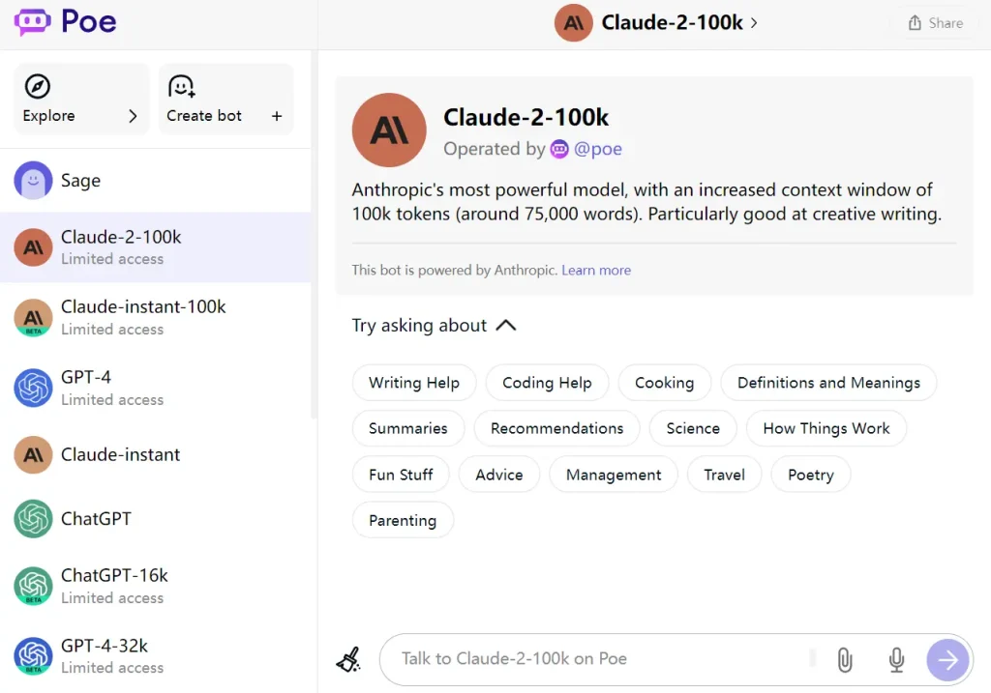Choose the Parenting suggestion chip
Viewport: 991px width, 693px height.
403,521
